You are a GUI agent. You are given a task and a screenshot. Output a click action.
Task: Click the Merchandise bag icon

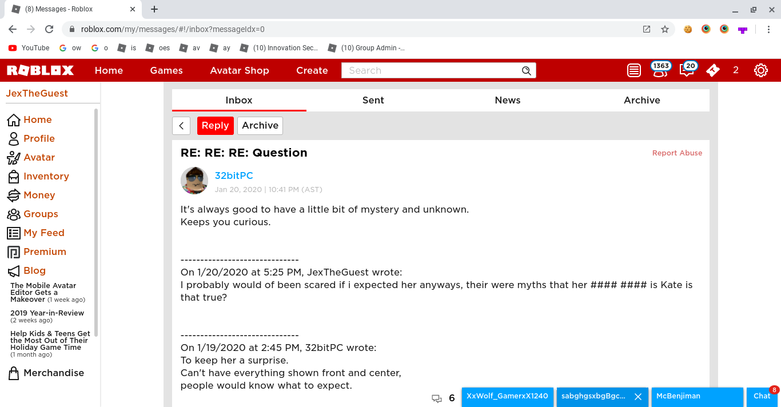click(x=13, y=373)
